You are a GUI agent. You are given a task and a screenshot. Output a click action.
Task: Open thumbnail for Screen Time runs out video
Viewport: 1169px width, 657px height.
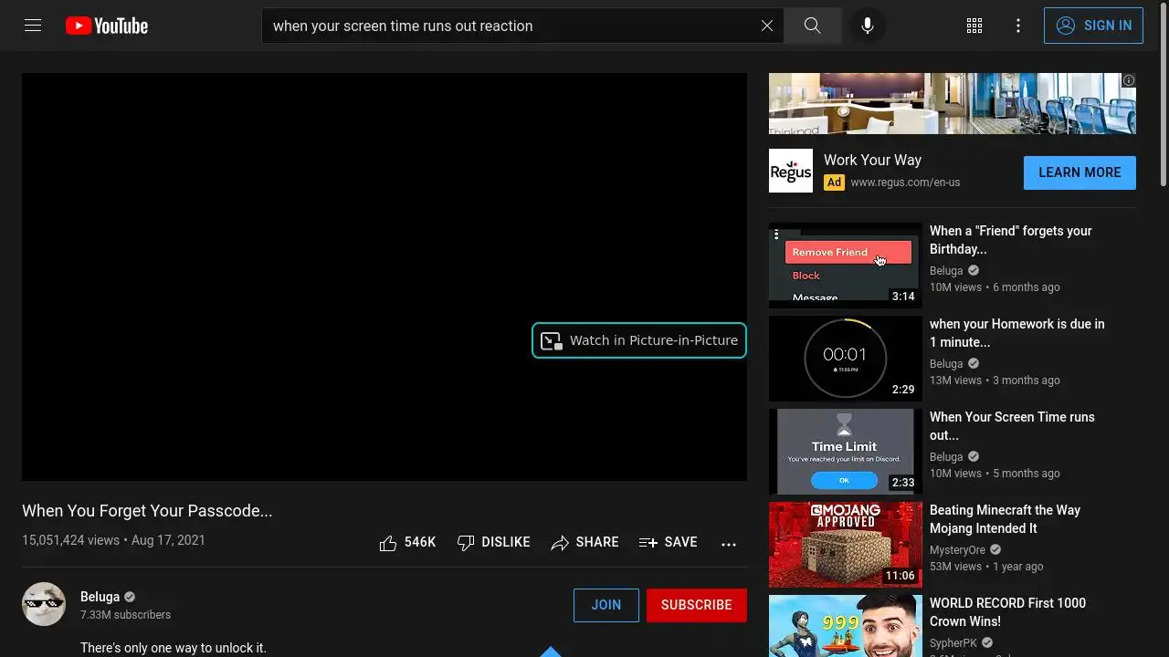click(846, 452)
